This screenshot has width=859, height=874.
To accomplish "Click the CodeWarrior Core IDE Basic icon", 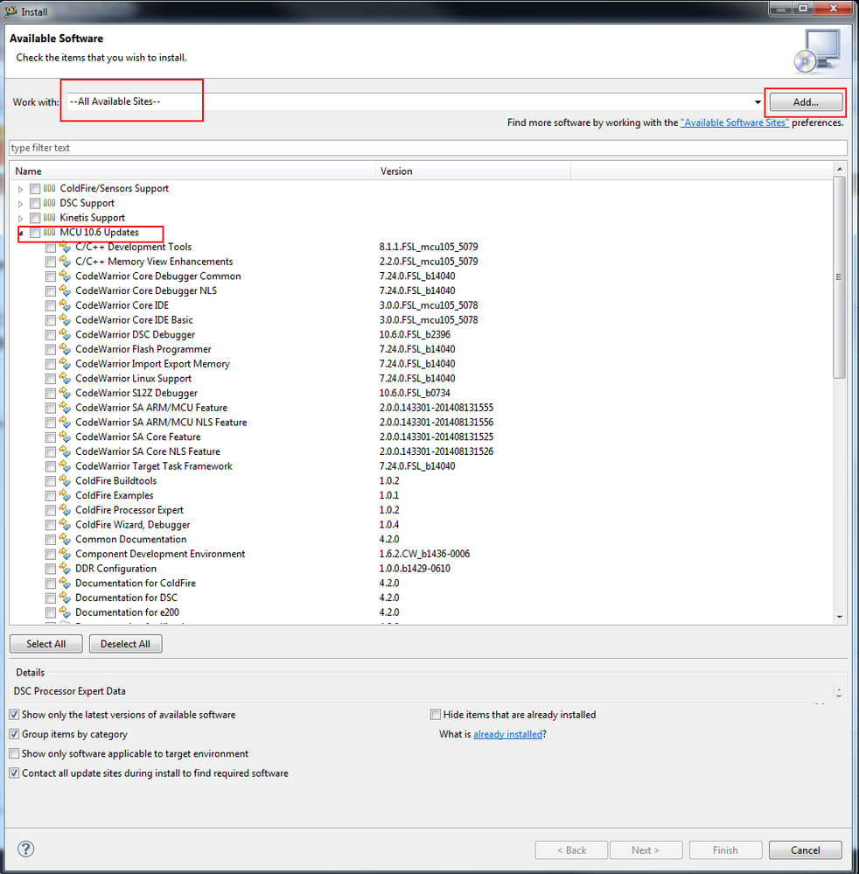I will pos(66,320).
